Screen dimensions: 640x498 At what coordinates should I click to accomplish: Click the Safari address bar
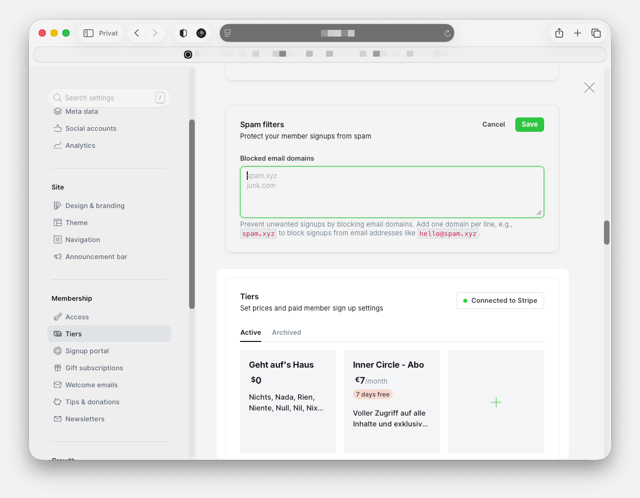click(x=337, y=33)
